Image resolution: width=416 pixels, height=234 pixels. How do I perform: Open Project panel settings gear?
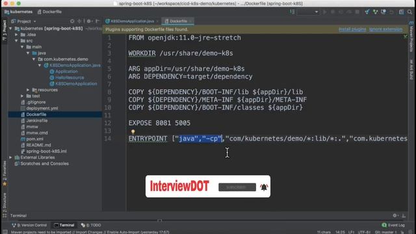89,21
